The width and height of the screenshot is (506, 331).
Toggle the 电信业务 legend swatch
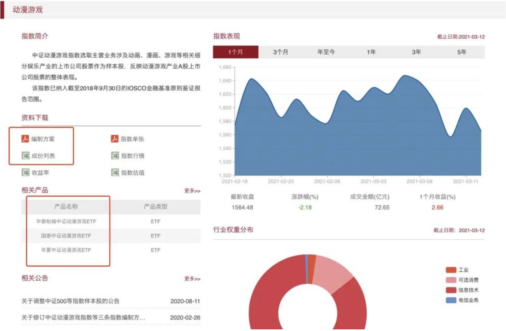point(451,300)
